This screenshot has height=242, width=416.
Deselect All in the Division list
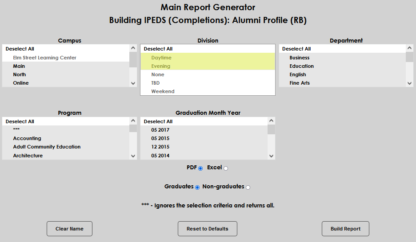tap(158, 49)
